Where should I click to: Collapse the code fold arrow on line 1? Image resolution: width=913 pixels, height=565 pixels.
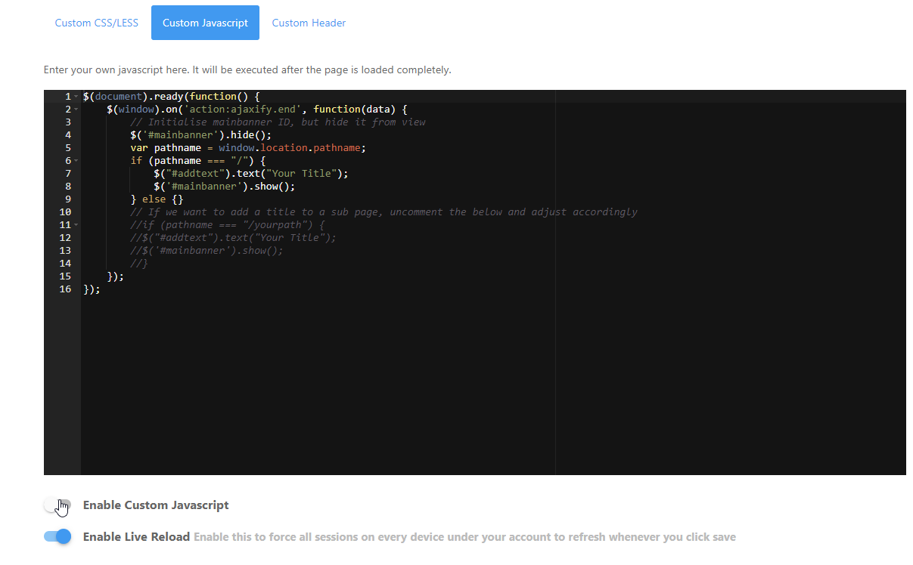point(76,97)
